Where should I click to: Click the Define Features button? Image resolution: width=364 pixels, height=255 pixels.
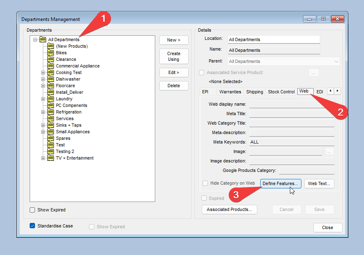280,183
